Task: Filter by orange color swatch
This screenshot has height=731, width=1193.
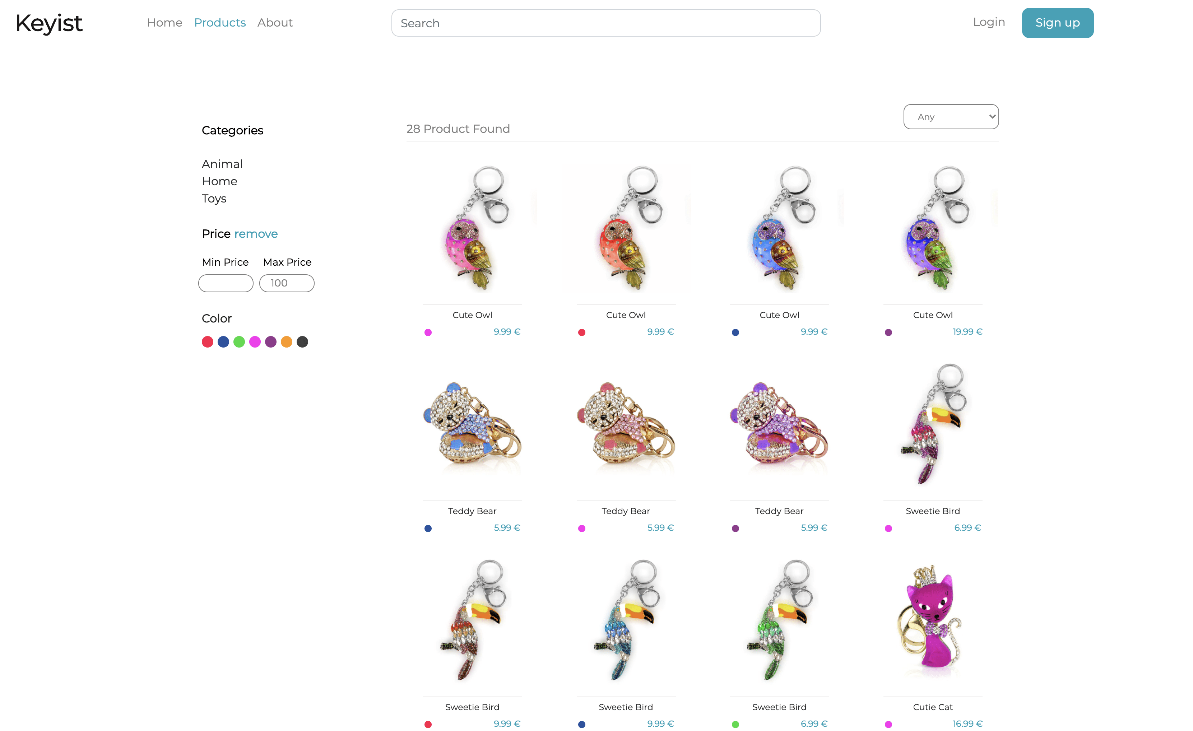Action: [x=287, y=342]
